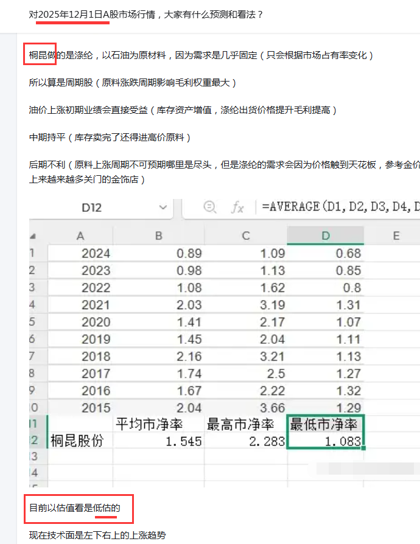Click cell with value 2.16
Screen dimensions: 420x544
point(159,357)
